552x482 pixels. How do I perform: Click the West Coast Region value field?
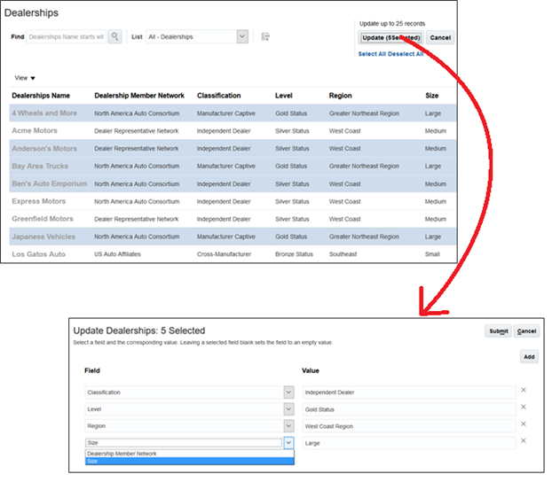(409, 426)
